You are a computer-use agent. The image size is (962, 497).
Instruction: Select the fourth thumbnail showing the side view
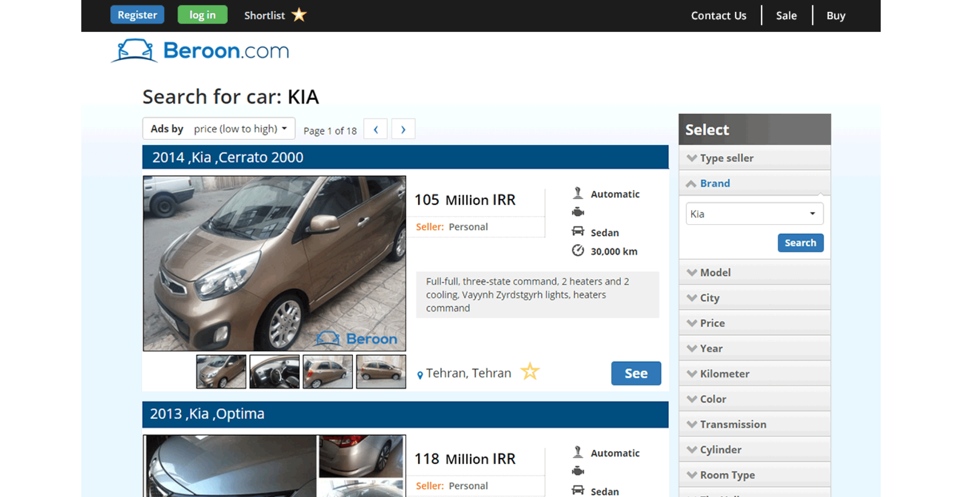[x=381, y=372]
